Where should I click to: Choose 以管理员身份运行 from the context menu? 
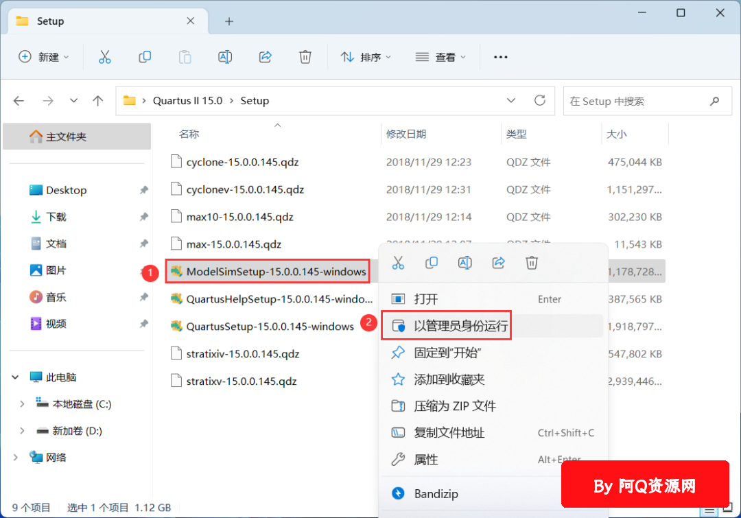[x=493, y=326]
